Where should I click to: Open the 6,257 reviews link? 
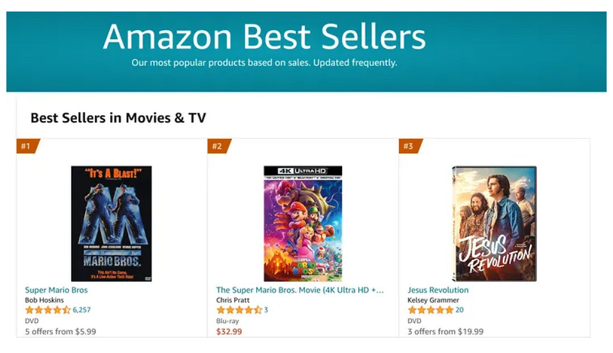[x=82, y=310]
